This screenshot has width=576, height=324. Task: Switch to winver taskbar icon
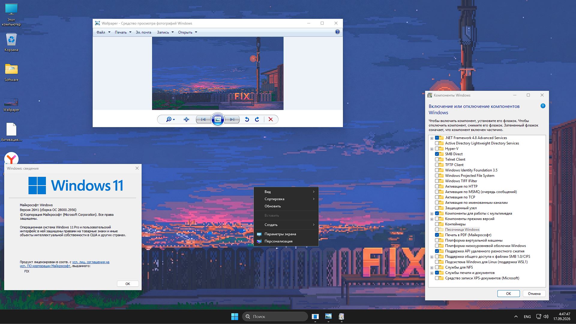pos(315,317)
